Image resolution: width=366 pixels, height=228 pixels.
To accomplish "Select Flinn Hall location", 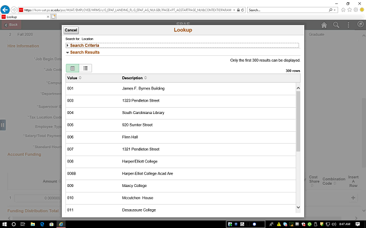I will 181,137.
